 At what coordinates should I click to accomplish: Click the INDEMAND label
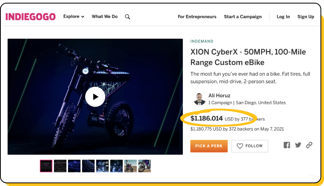(202, 41)
